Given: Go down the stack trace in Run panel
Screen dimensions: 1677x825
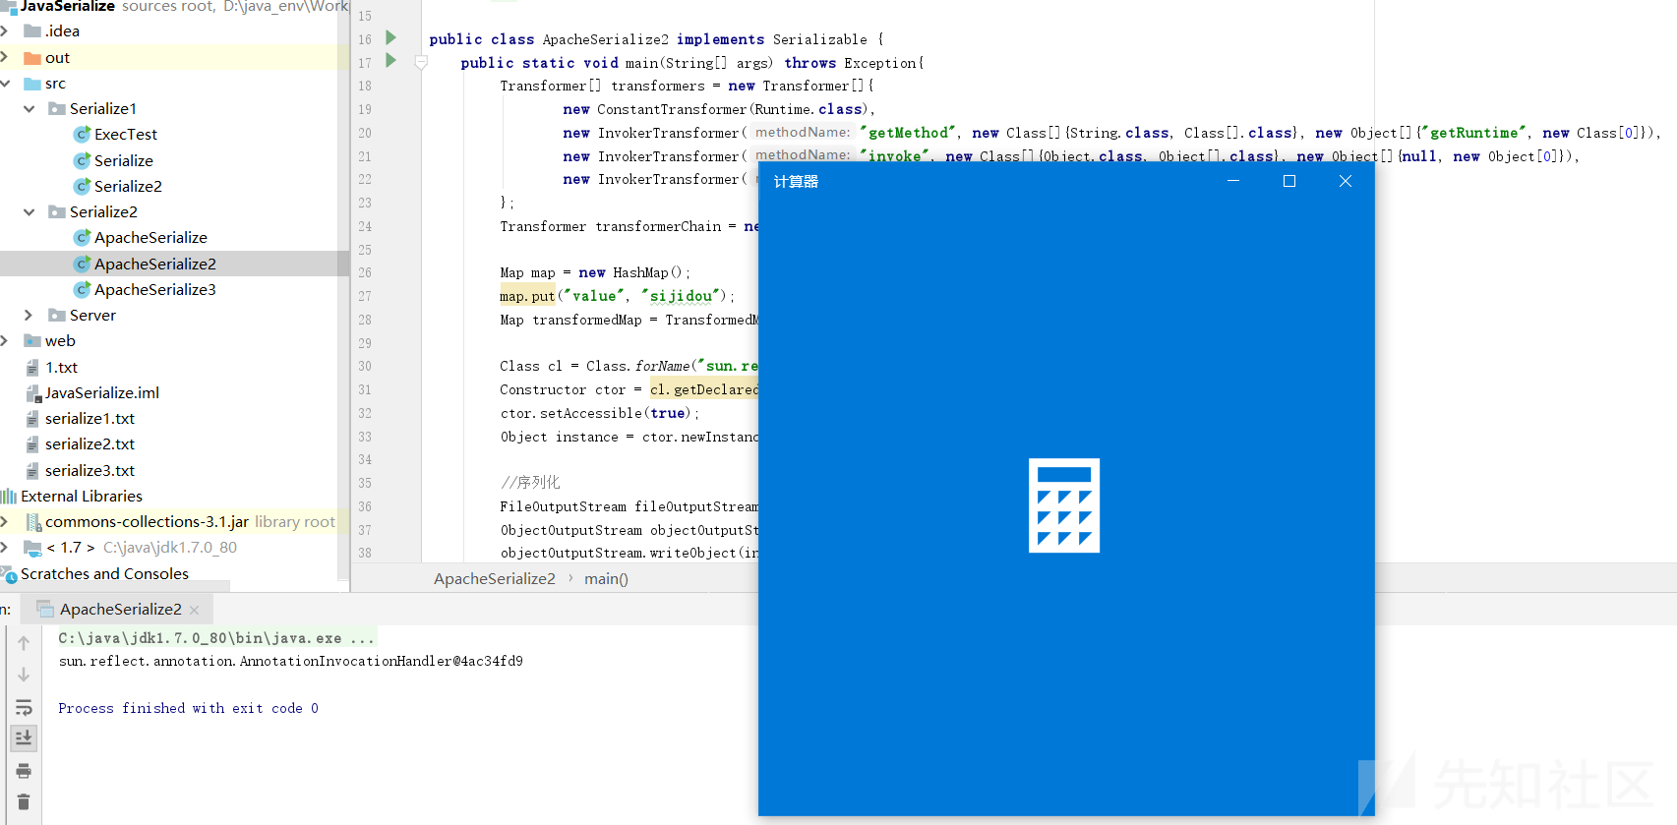Looking at the screenshot, I should point(24,675).
